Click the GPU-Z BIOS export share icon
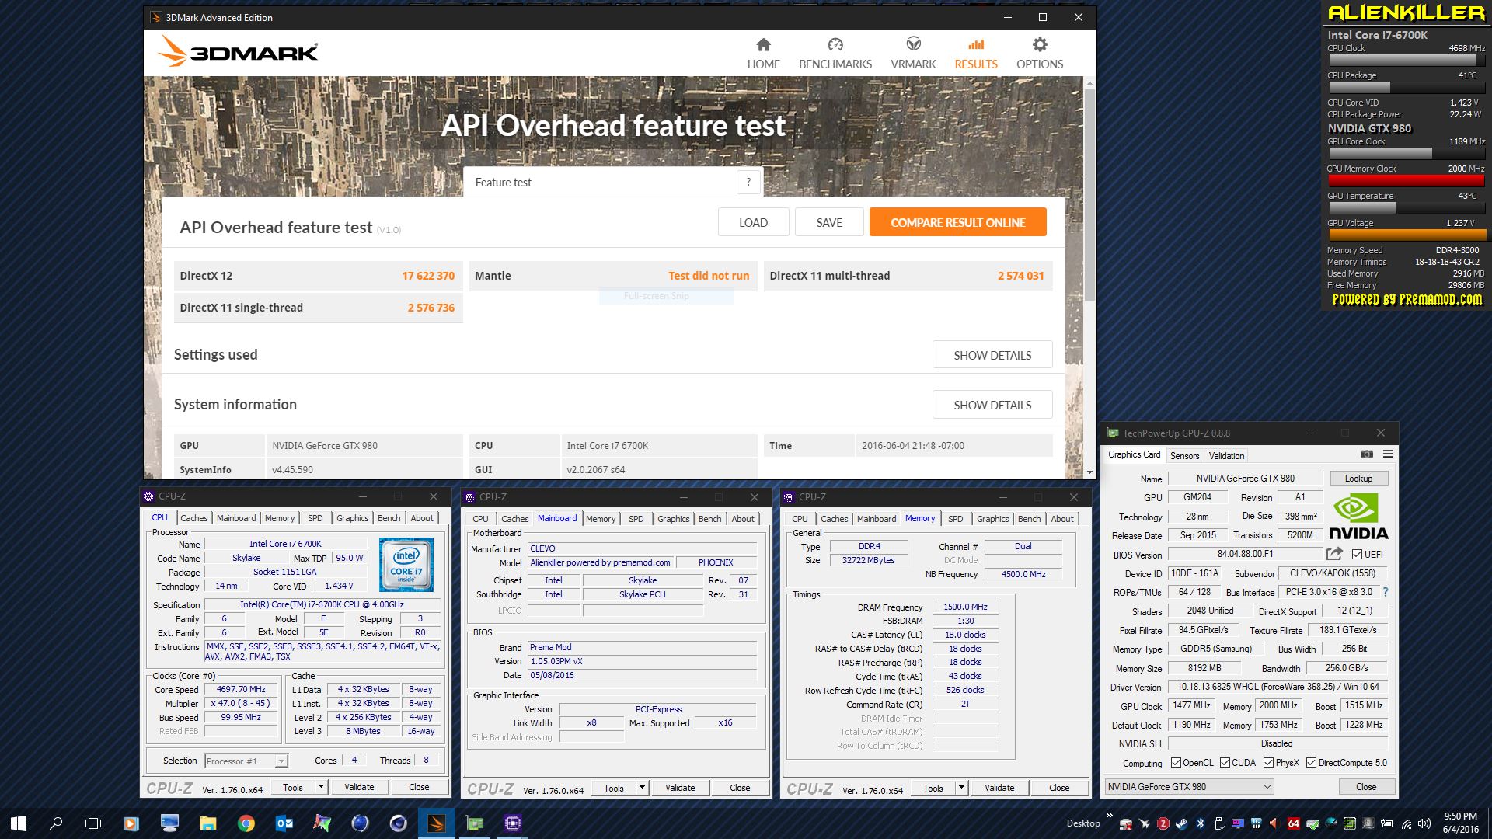 pos(1334,554)
